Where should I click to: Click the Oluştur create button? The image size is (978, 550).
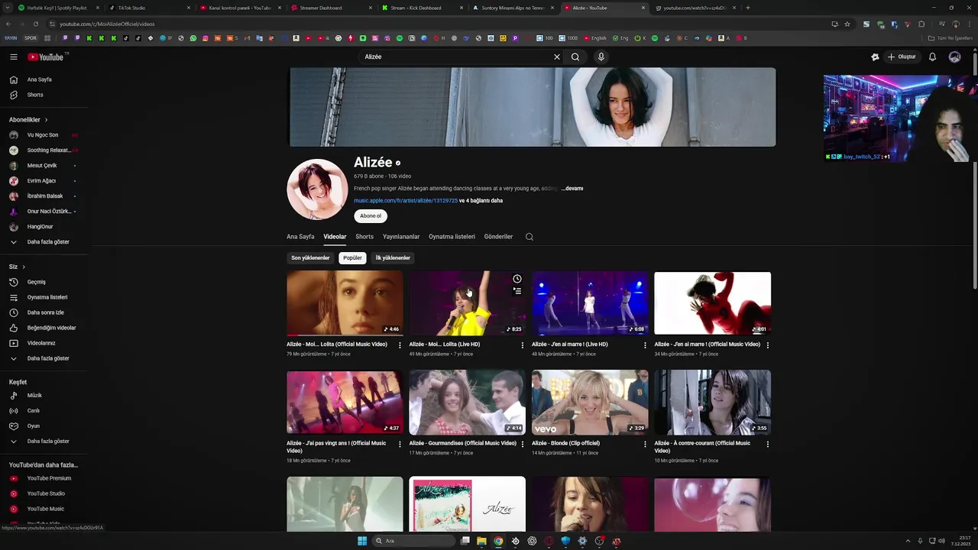(x=902, y=57)
